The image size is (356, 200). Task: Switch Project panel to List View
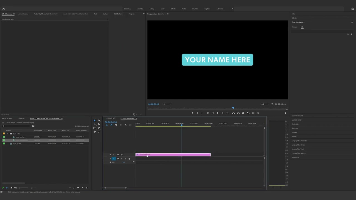pos(7,188)
